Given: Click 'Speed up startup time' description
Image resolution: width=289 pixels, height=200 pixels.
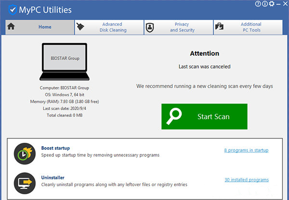Looking at the screenshot, I should click(100, 155).
